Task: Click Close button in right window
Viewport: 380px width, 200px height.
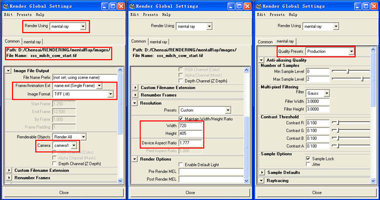Action: point(316,192)
